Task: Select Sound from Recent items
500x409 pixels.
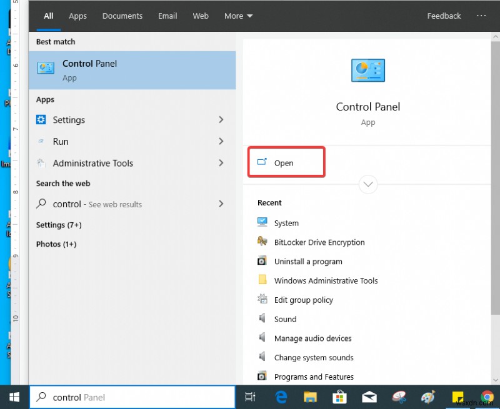Action: (286, 319)
